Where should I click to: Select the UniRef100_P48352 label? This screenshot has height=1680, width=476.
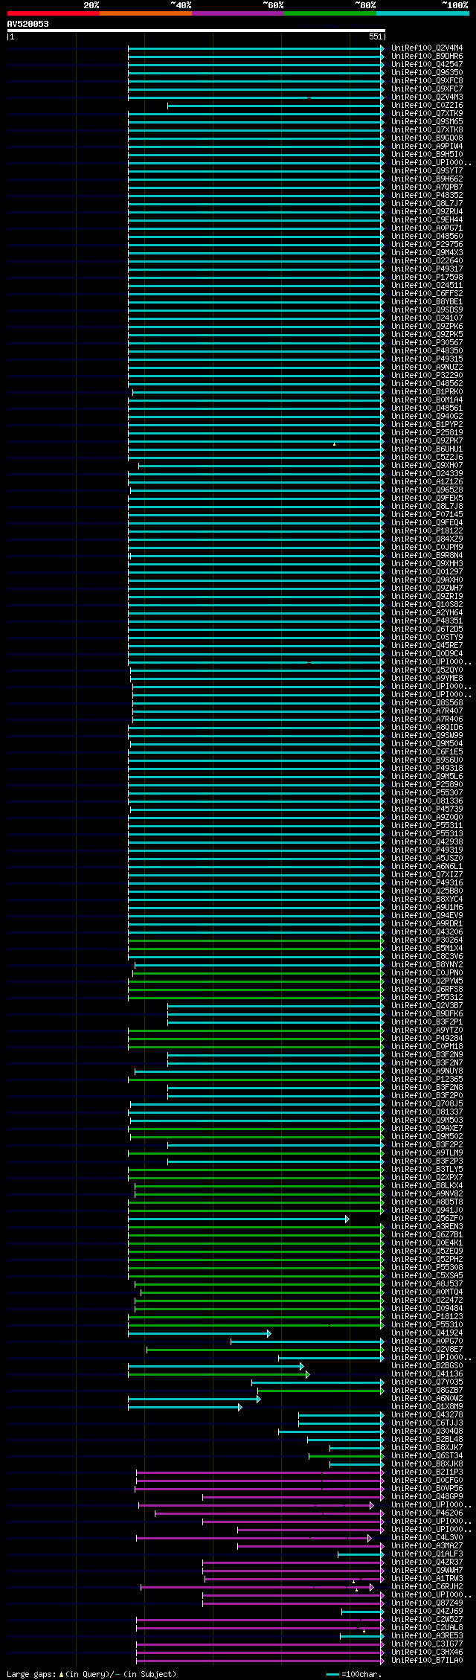coord(427,195)
